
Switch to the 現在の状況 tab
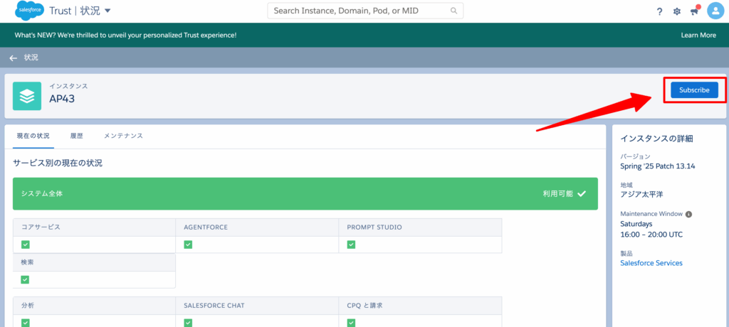[33, 136]
